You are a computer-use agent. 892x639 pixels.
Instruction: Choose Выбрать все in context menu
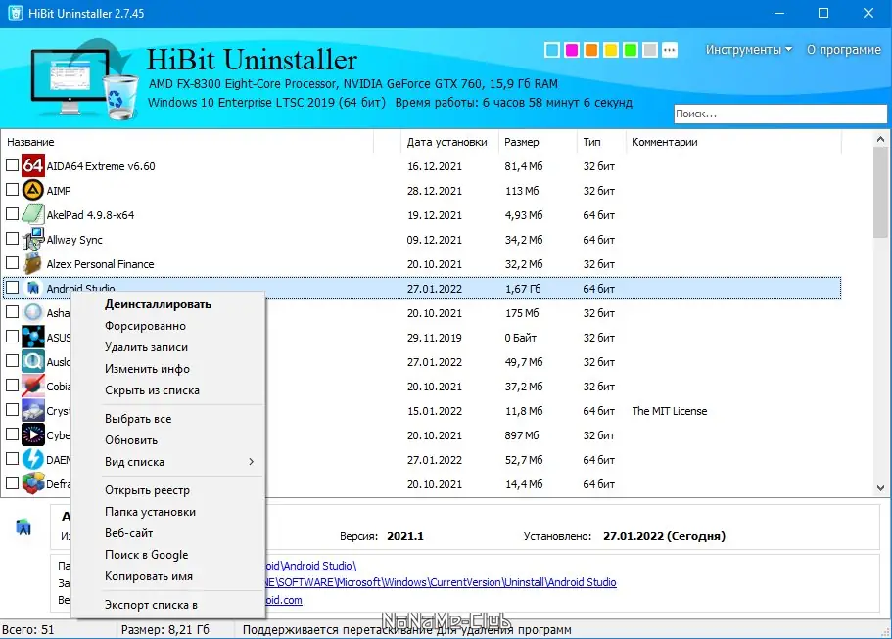tap(168, 419)
